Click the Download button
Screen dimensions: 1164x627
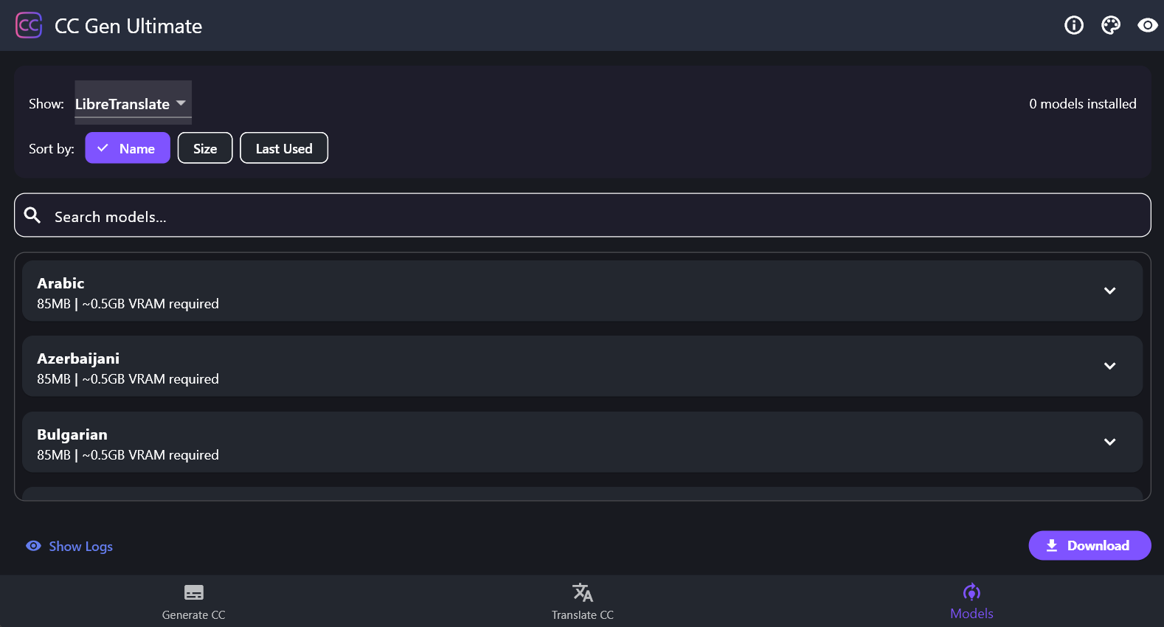[x=1089, y=545]
